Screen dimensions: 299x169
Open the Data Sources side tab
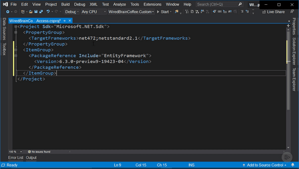[x=4, y=29]
